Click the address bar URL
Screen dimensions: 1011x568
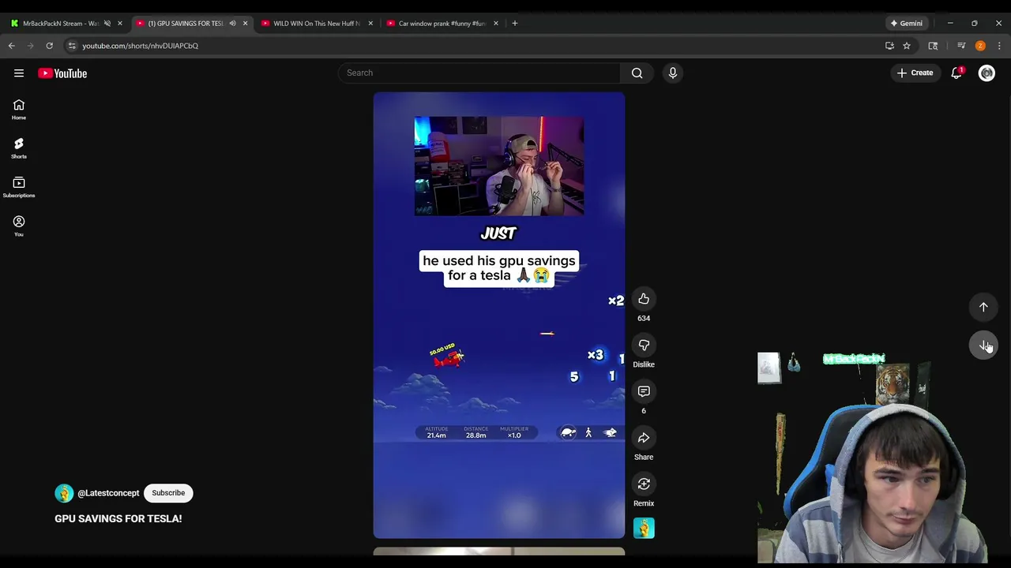(x=141, y=46)
